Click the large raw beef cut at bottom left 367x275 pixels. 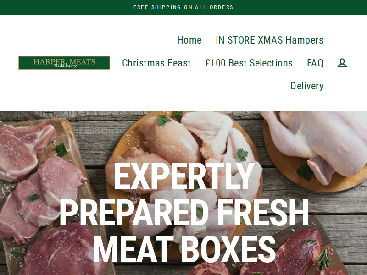(63, 250)
